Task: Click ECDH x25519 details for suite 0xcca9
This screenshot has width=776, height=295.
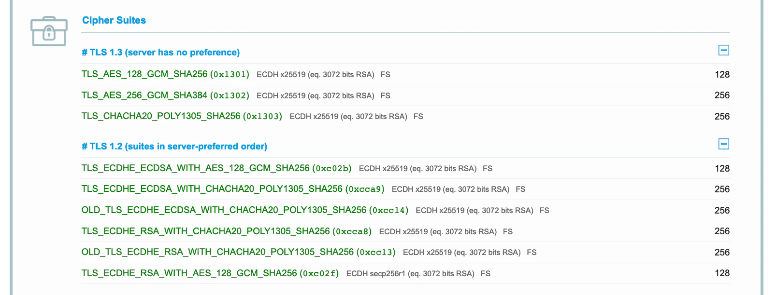Action: point(451,189)
